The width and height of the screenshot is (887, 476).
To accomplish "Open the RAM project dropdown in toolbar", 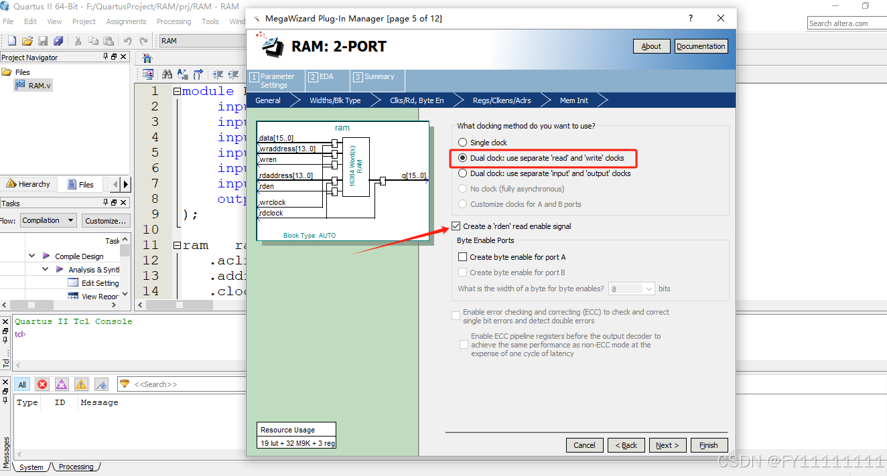I will click(202, 41).
